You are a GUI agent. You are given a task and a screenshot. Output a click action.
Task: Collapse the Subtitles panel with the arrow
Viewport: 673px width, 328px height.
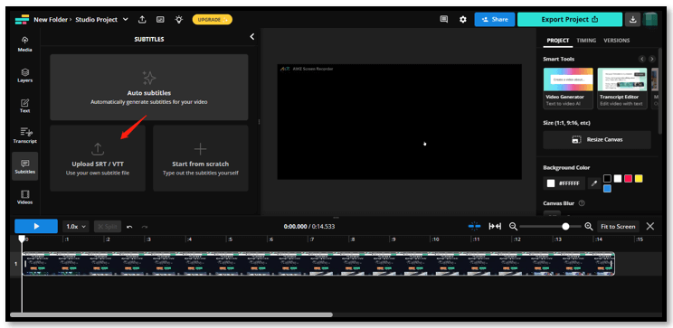pyautogui.click(x=252, y=37)
